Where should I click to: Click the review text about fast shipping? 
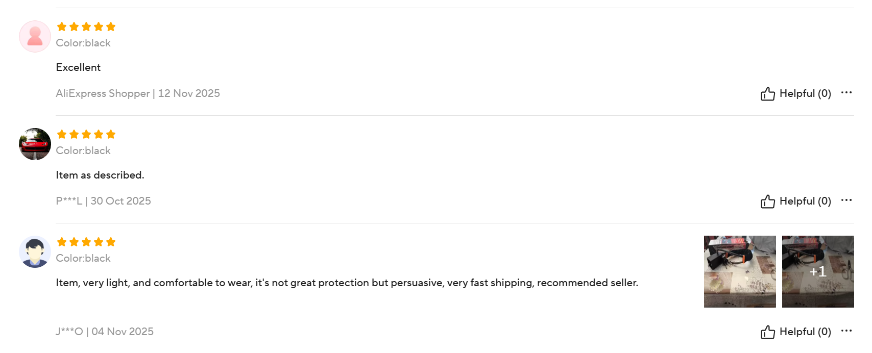point(347,283)
